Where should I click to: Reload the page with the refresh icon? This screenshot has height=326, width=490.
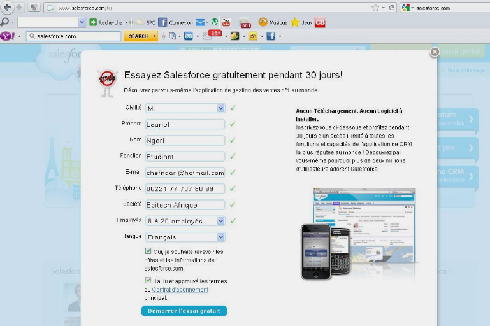tap(392, 8)
